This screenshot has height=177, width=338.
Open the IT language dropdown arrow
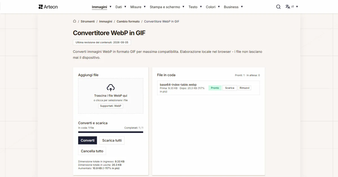click(x=297, y=6)
